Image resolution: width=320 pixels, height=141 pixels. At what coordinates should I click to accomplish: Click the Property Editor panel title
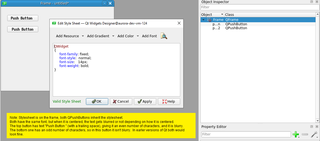point(214,127)
